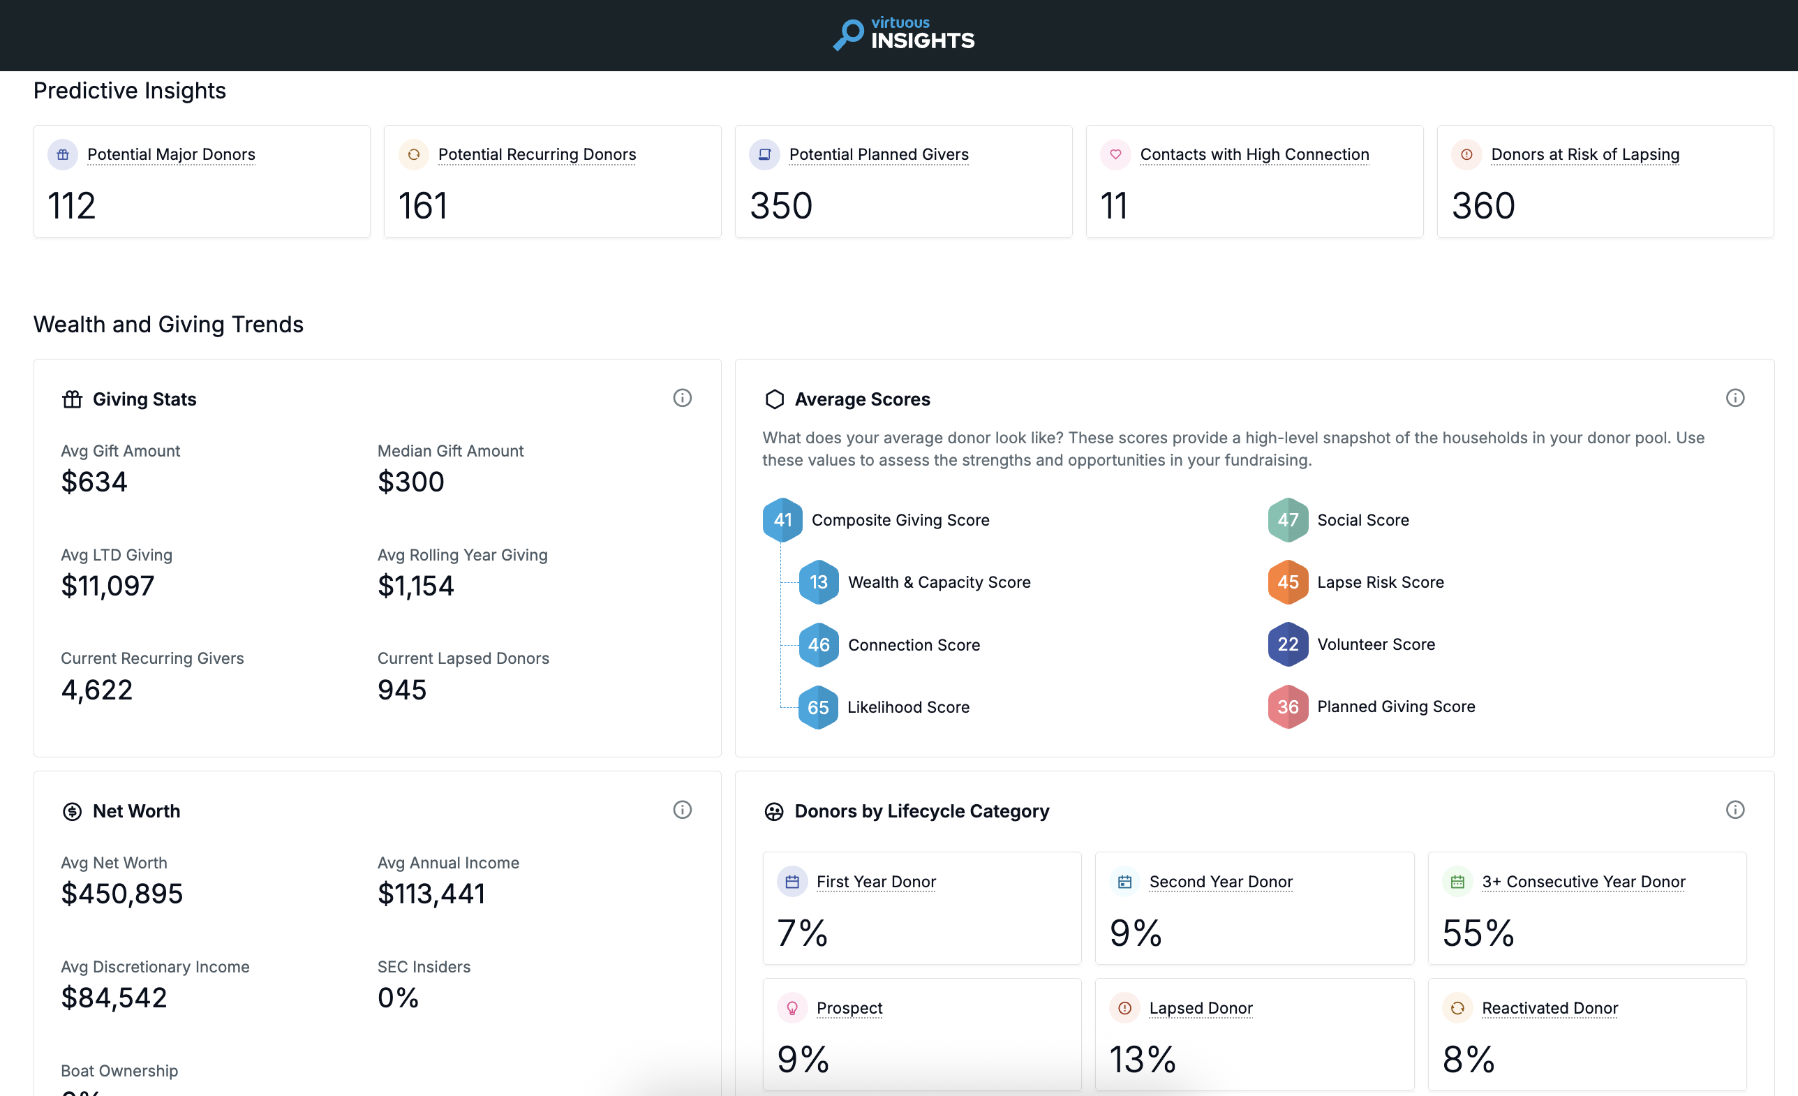Click the orange Lapse Risk Score hexagon

(1288, 582)
